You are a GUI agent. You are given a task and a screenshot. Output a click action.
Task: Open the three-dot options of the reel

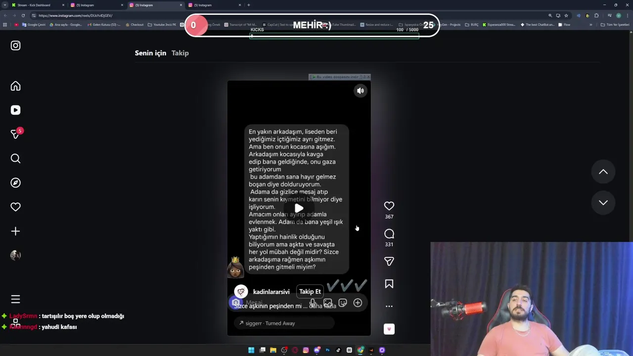click(389, 306)
